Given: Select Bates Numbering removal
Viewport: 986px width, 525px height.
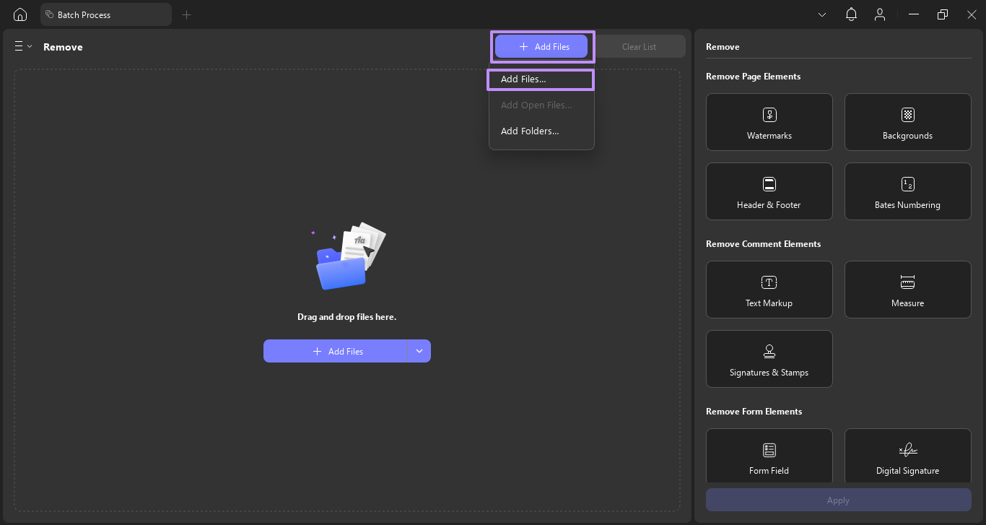Looking at the screenshot, I should tap(907, 191).
